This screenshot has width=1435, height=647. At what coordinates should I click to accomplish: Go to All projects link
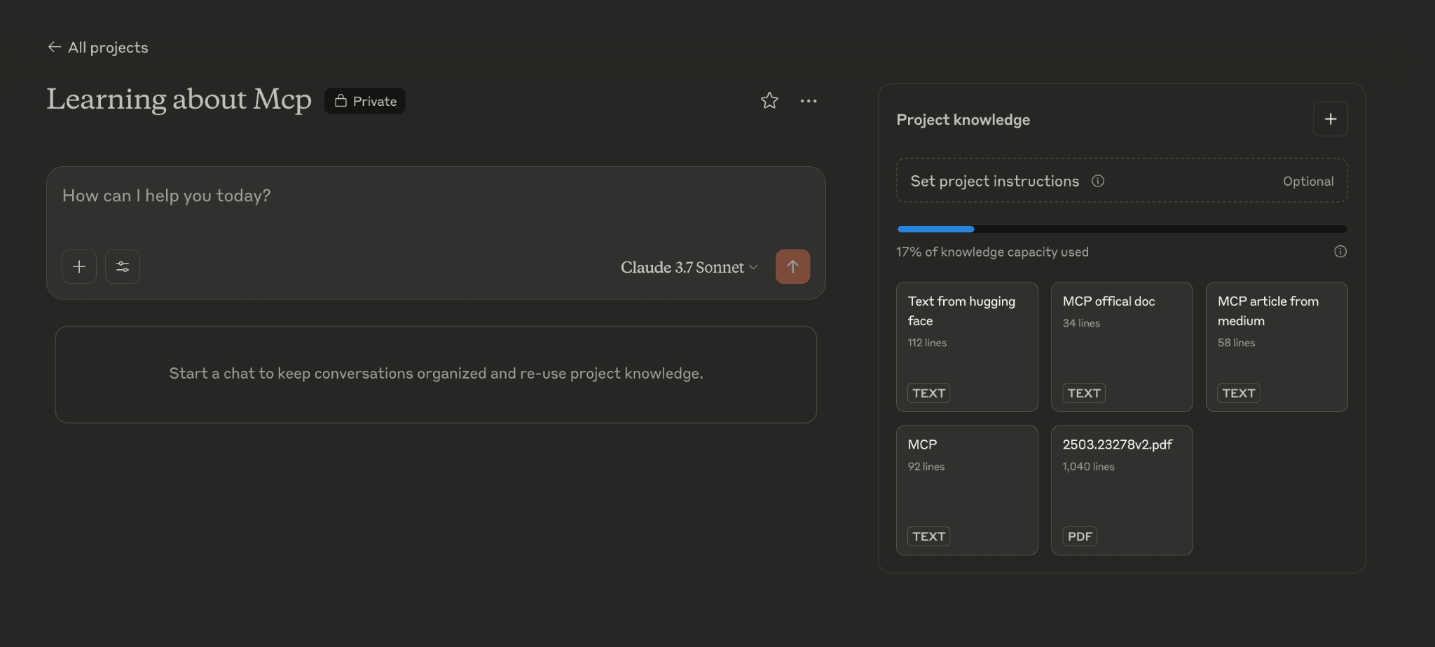pyautogui.click(x=108, y=47)
